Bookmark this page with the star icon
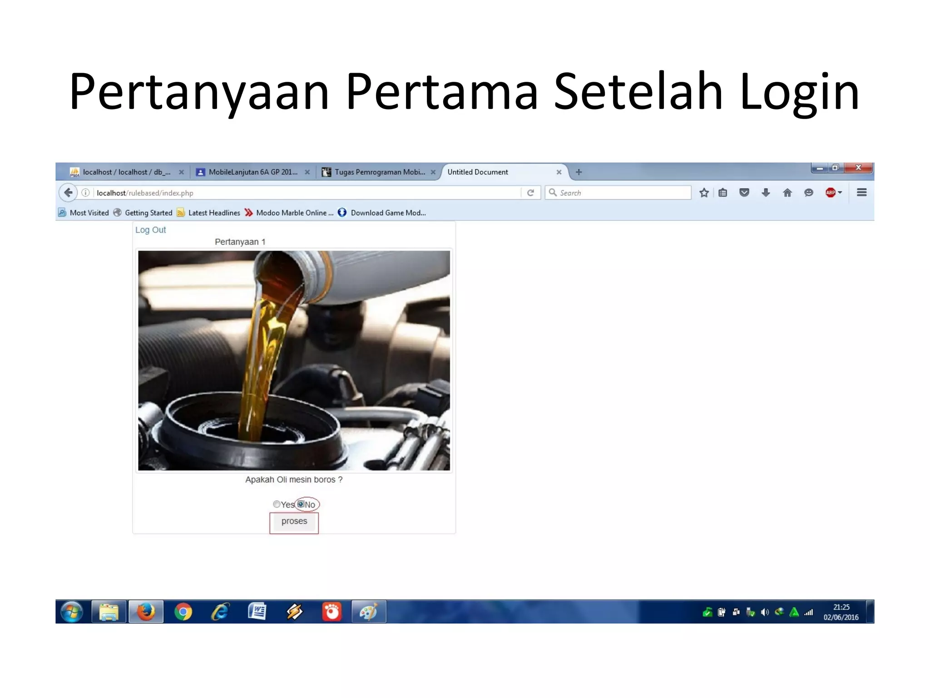Viewport: 930px width, 698px height. (x=704, y=193)
